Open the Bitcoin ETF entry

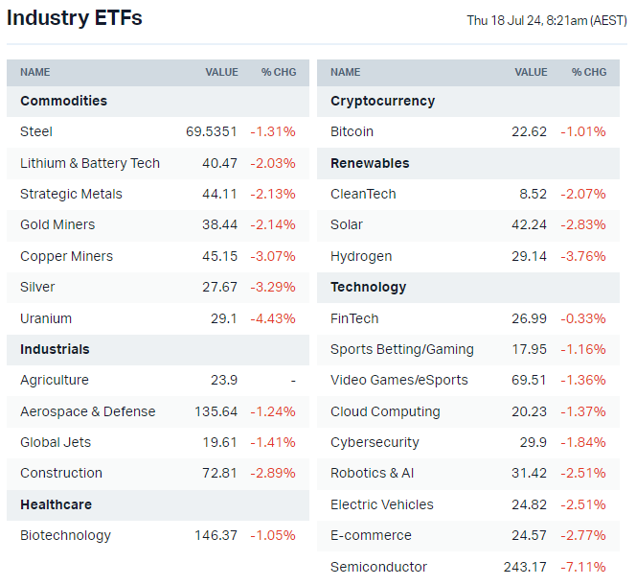[352, 131]
